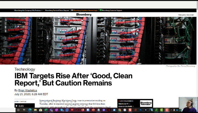The width and height of the screenshot is (198, 113).
Task: Open iTunes from the taskbar
Action: [125, 110]
